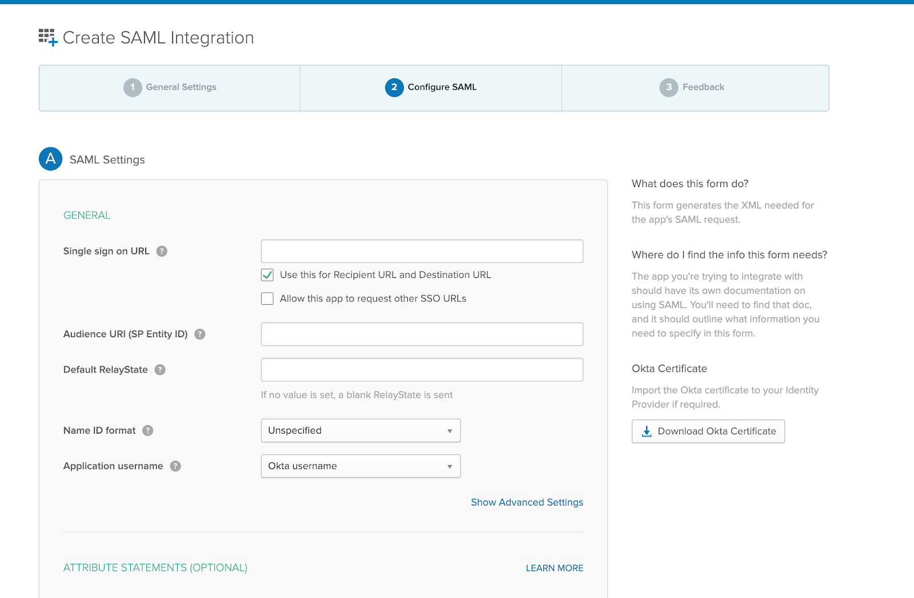Uncheck Use this for Recipient URL checkbox

pyautogui.click(x=267, y=275)
